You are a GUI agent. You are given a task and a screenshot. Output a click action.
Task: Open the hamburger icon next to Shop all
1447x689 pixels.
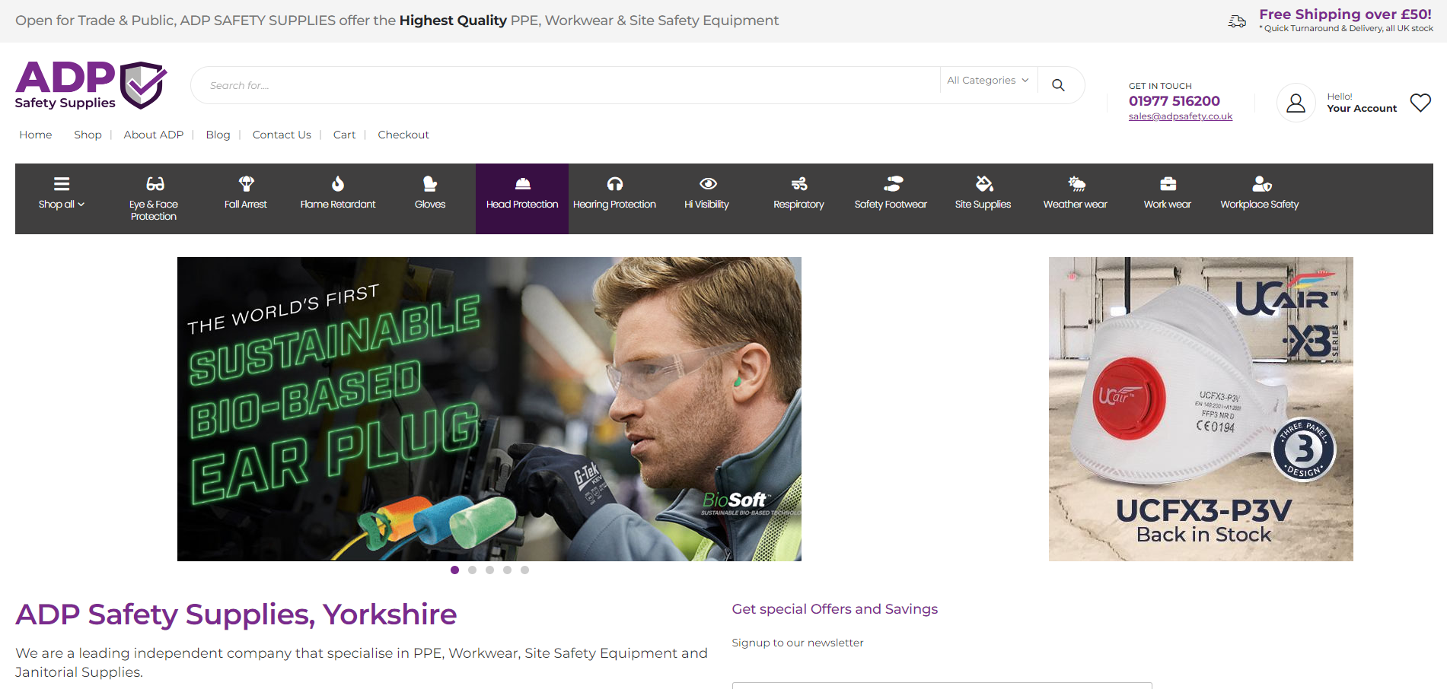(x=61, y=183)
